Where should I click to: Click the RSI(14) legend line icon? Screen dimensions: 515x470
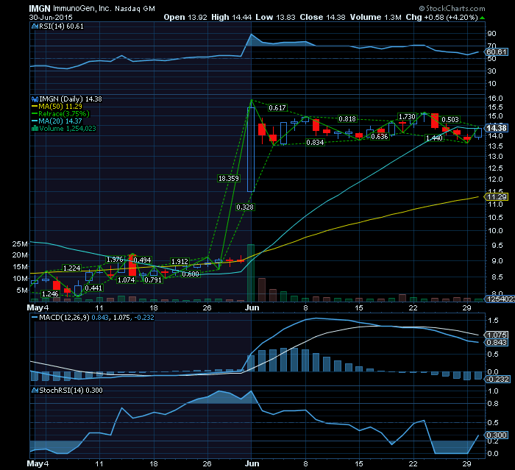[35, 26]
